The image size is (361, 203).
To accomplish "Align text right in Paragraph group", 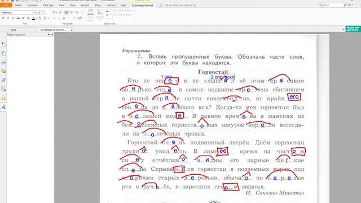I will coord(77,12).
